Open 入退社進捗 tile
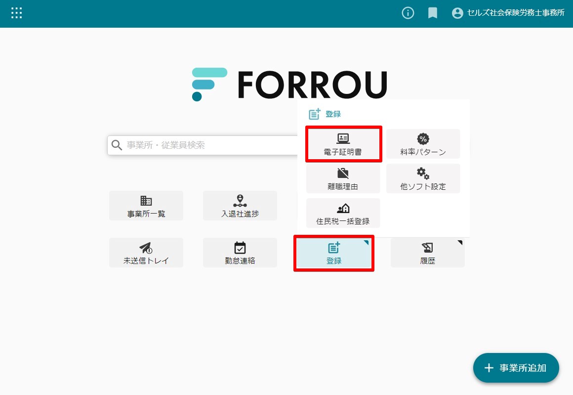Image resolution: width=573 pixels, height=395 pixels. [240, 206]
